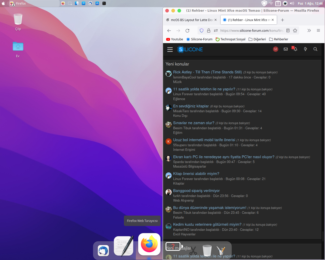Click the shield security tray icon
This screenshot has height=260, width=325.
pyautogui.click(x=264, y=3)
